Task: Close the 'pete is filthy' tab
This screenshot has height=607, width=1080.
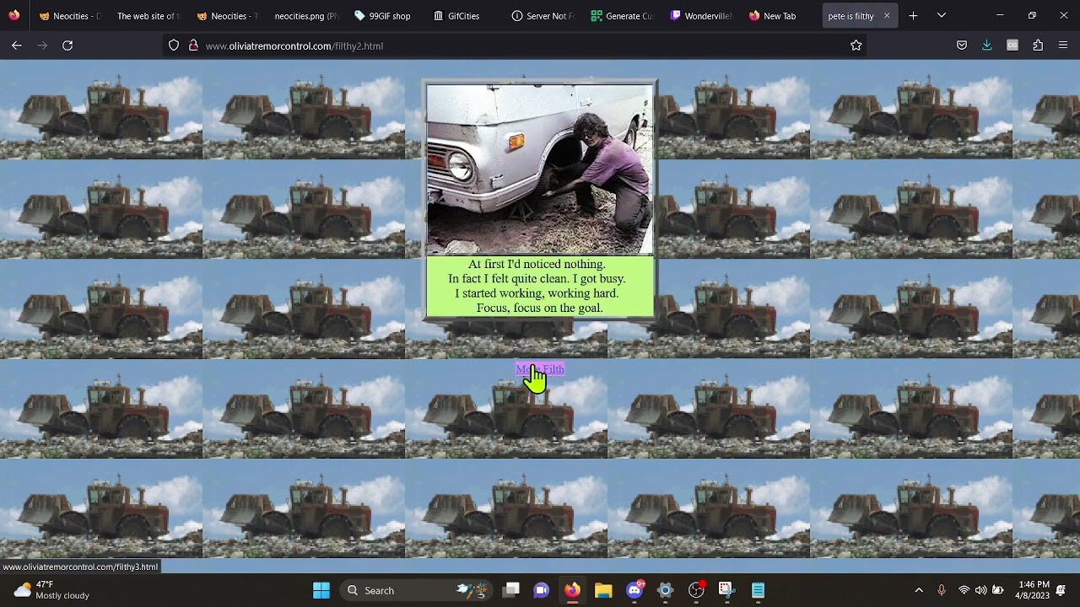Action: pos(886,15)
